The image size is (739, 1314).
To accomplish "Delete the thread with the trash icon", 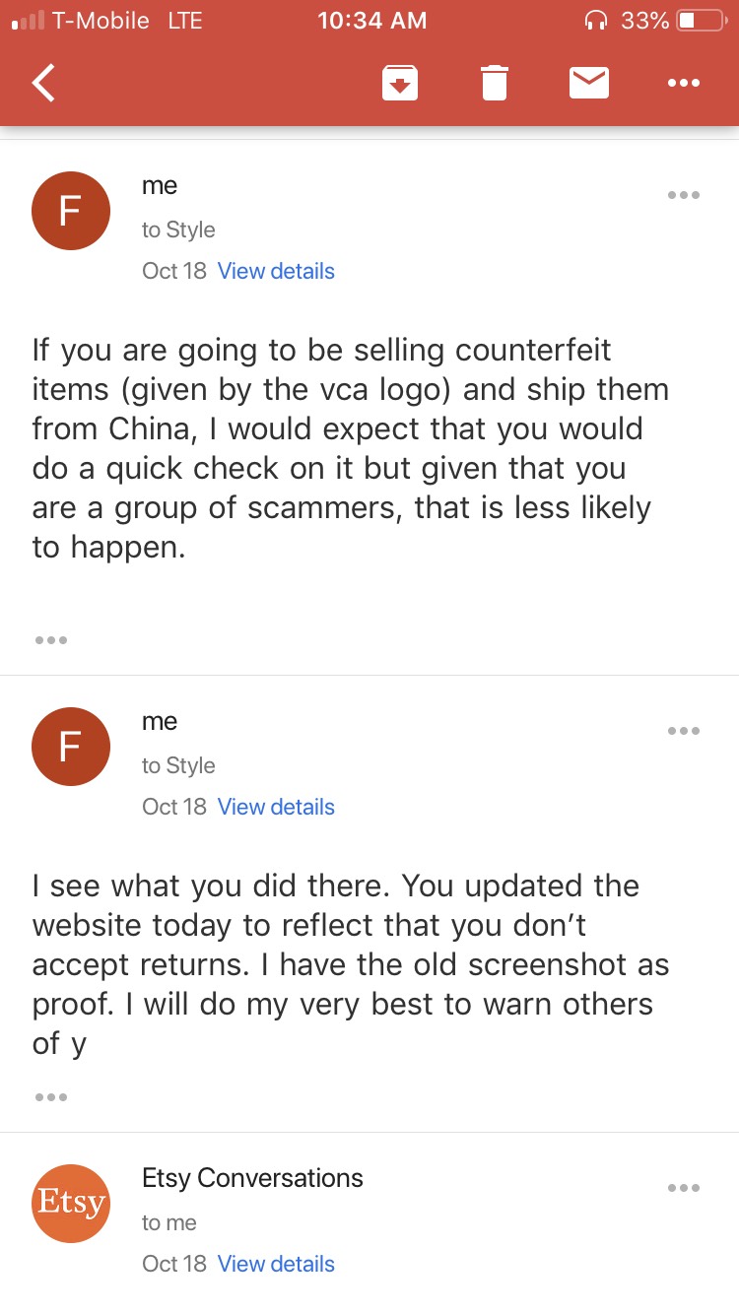I will pos(494,83).
